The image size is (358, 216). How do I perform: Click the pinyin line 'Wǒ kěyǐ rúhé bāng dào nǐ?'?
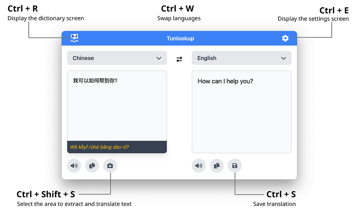tap(100, 147)
